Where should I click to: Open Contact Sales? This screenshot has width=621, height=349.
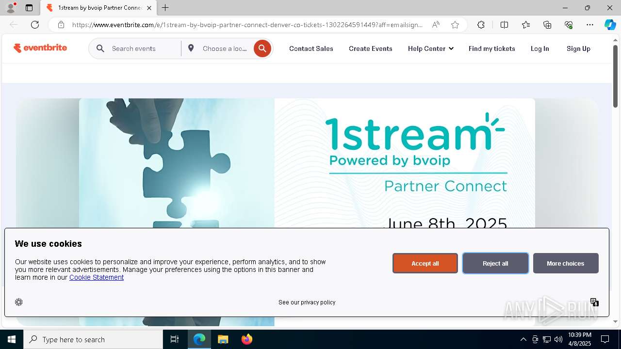click(311, 48)
